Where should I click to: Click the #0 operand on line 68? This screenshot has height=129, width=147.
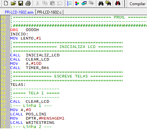28,110
